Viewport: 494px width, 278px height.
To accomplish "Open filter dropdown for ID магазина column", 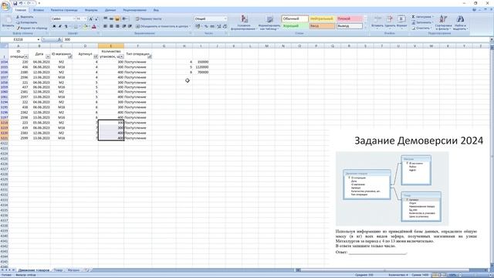I will coord(70,56).
